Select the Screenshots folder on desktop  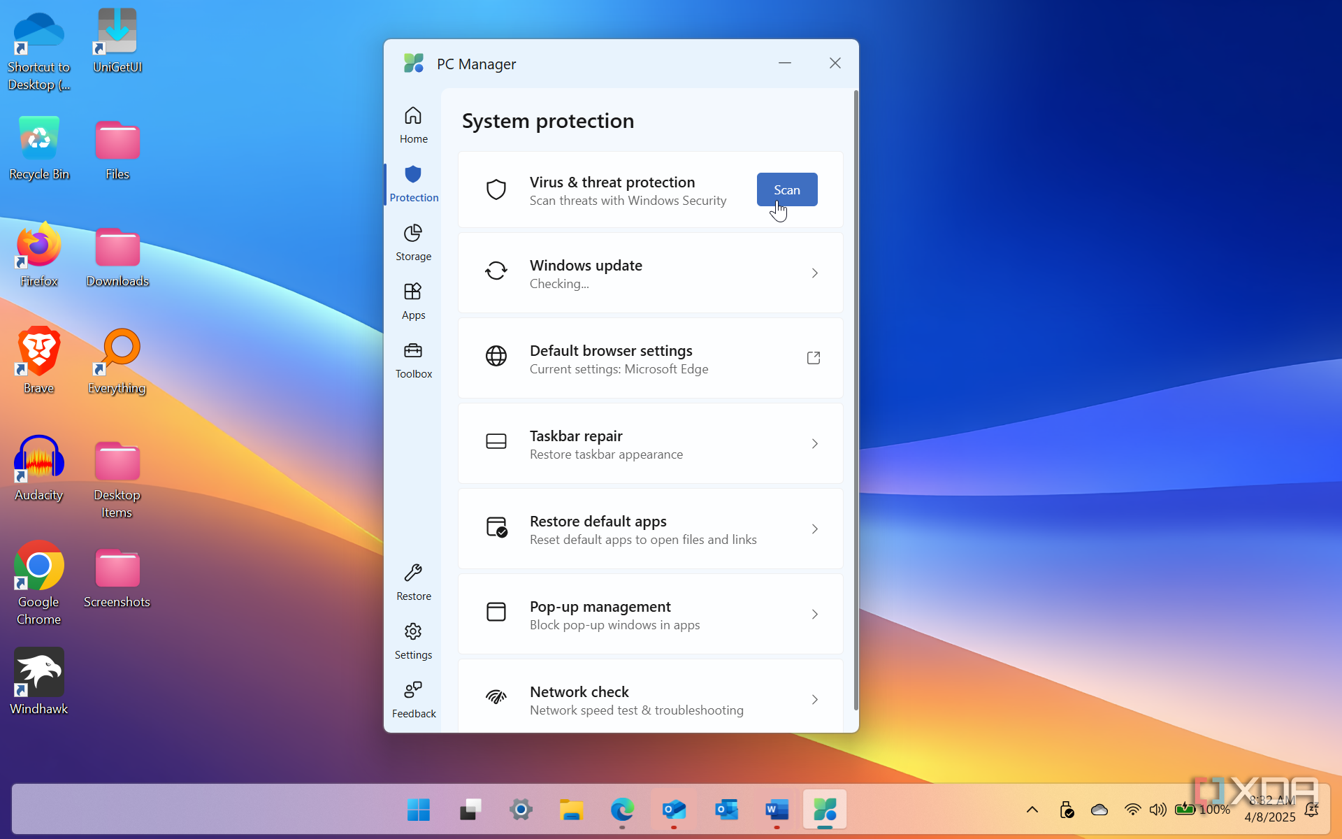pos(117,578)
